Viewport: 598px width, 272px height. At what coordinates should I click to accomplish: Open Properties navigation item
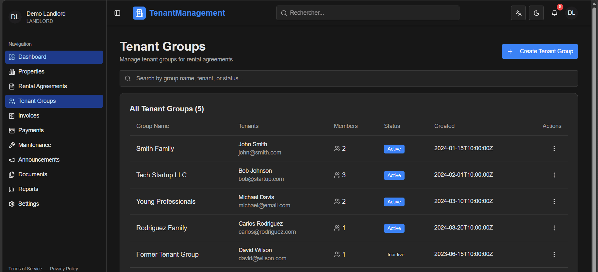(x=54, y=72)
